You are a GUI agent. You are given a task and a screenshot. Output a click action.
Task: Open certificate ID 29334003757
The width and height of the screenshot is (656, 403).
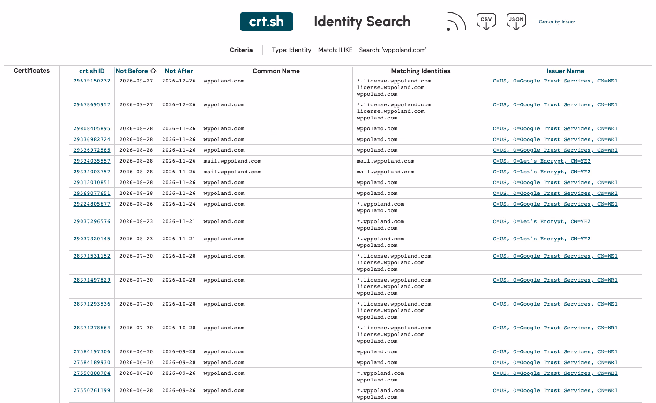pos(92,172)
